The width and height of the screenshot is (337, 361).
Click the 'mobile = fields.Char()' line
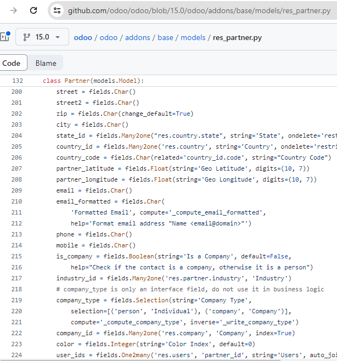tap(96, 245)
